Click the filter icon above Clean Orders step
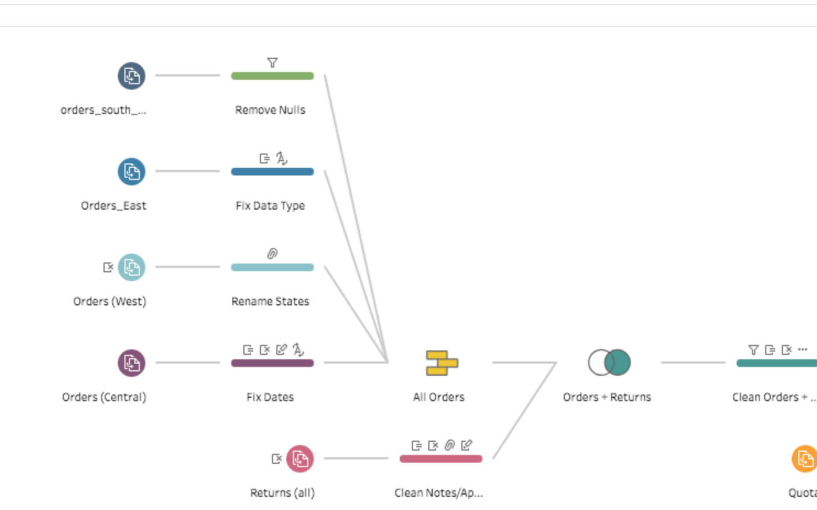This screenshot has width=817, height=510. click(x=753, y=349)
